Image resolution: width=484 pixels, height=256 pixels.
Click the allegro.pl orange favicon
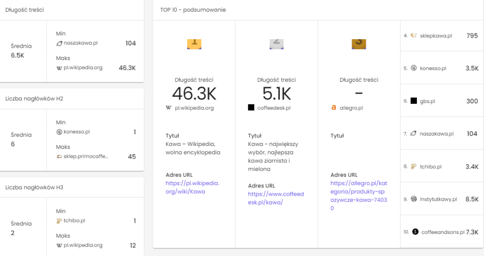point(334,108)
